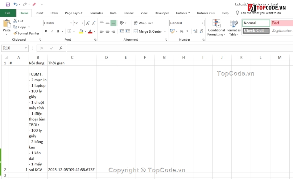Open Conditional Formatting menu
Screen dimensions: 293x179
coord(216,28)
